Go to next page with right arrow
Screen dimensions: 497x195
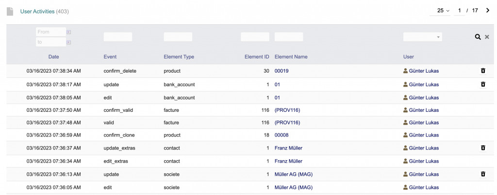(488, 10)
